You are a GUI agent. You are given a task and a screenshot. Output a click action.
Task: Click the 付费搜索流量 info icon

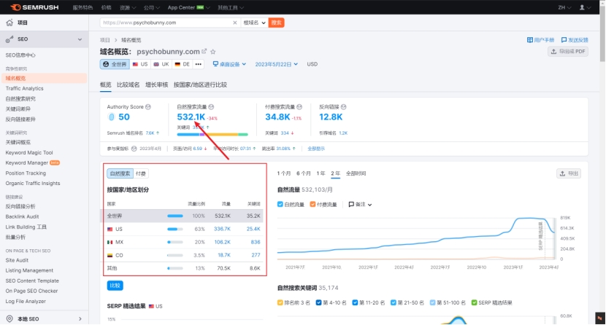coord(299,107)
